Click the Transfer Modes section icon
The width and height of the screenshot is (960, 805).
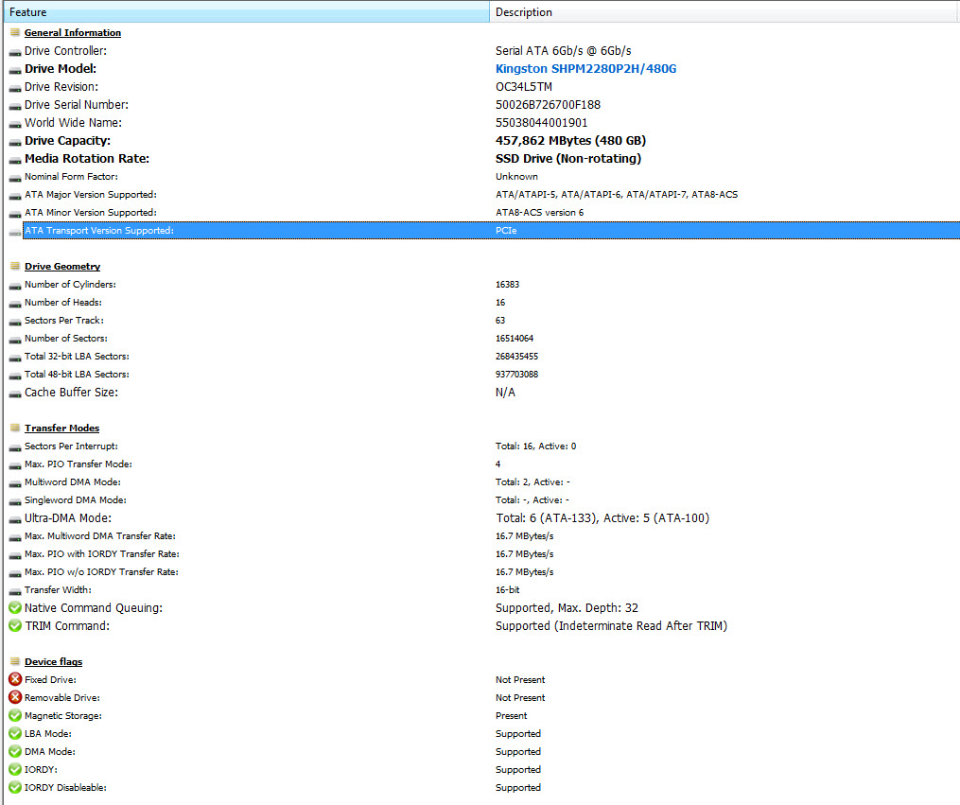coord(15,428)
